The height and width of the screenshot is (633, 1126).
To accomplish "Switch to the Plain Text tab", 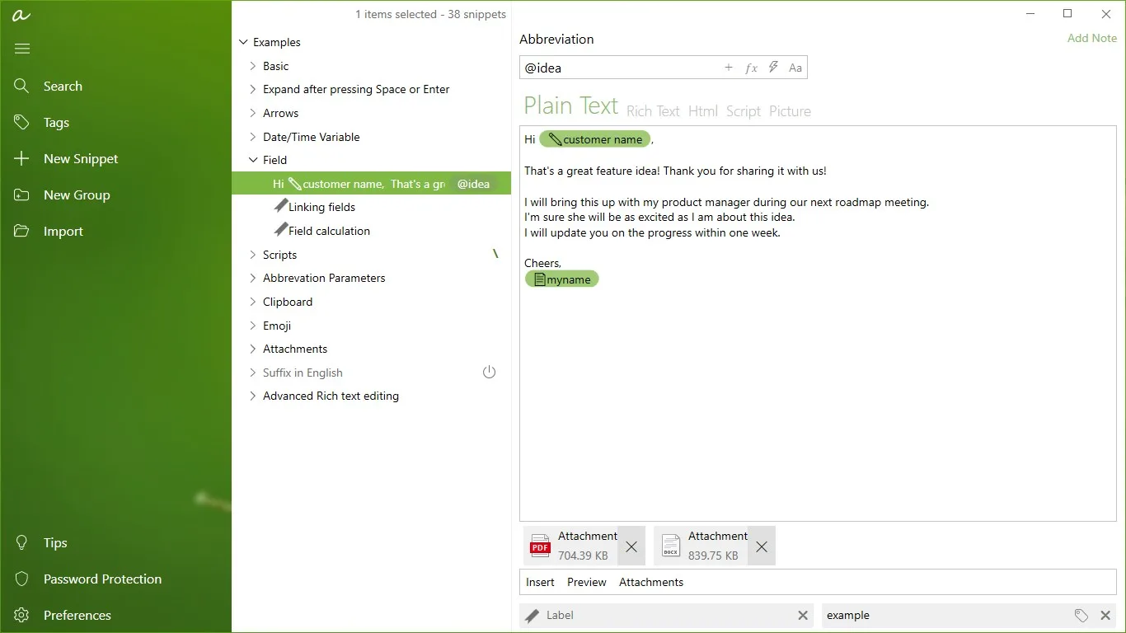I will [570, 105].
